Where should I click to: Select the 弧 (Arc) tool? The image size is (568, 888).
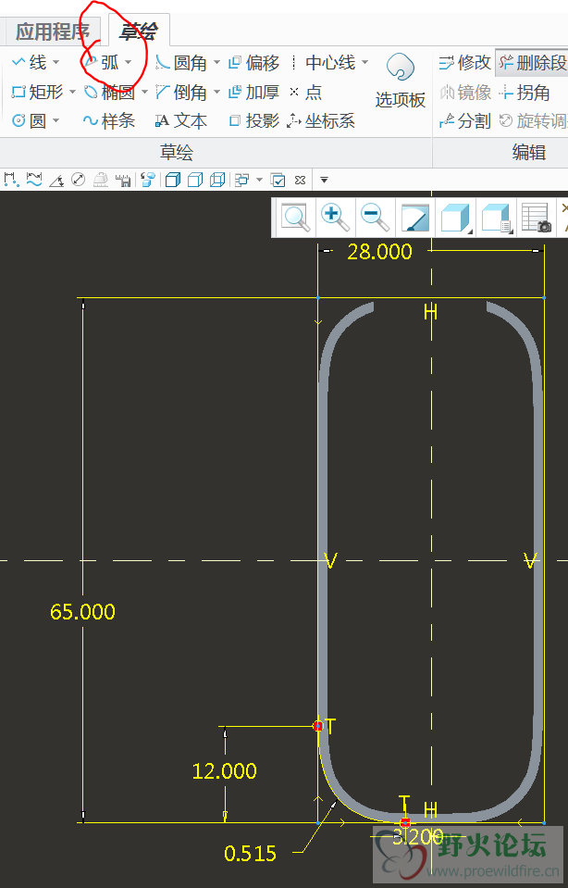(x=102, y=62)
